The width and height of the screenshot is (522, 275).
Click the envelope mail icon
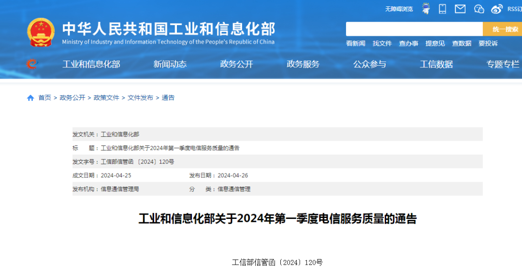(x=460, y=9)
